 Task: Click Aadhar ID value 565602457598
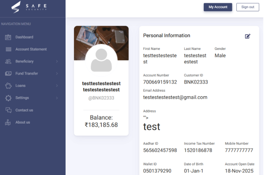pyautogui.click(x=160, y=150)
